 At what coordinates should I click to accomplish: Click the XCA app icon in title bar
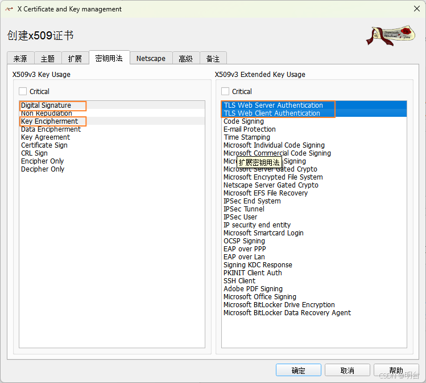(x=9, y=9)
